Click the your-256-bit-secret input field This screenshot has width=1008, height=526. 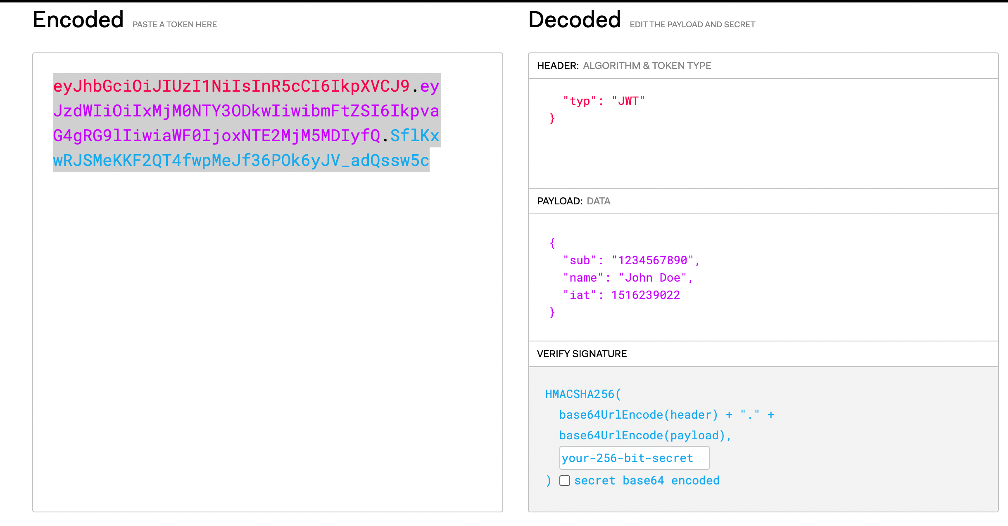point(634,458)
